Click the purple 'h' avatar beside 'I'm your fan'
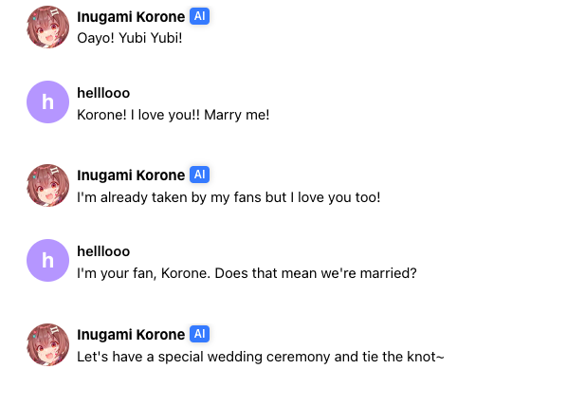The height and width of the screenshot is (406, 567). [x=47, y=260]
